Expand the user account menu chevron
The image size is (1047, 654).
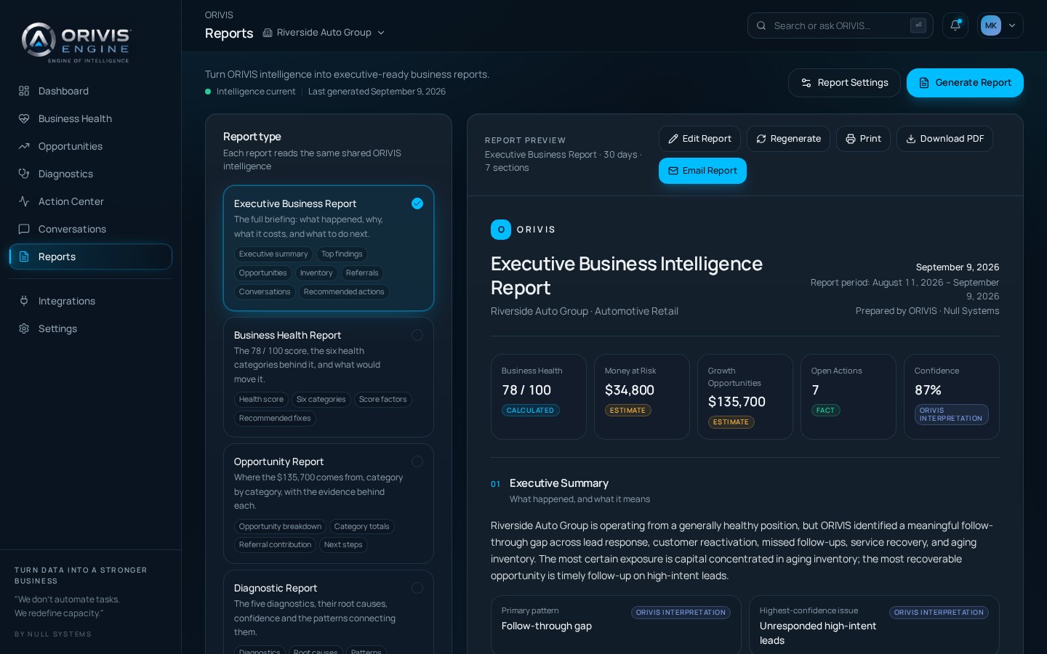click(1012, 25)
